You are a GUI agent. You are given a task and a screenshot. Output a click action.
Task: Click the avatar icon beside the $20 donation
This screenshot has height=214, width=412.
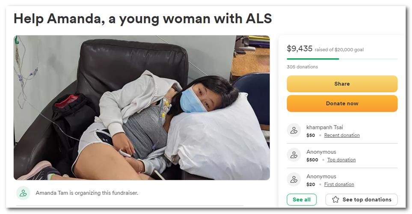click(294, 179)
